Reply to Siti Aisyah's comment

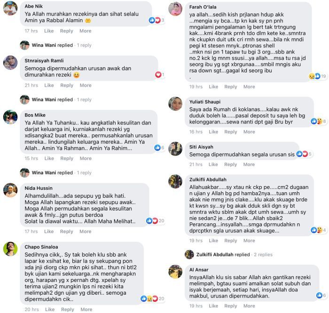click(x=230, y=164)
